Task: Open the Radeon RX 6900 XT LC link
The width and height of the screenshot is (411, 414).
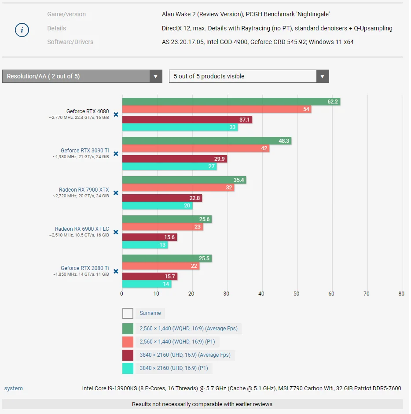Action: point(82,229)
